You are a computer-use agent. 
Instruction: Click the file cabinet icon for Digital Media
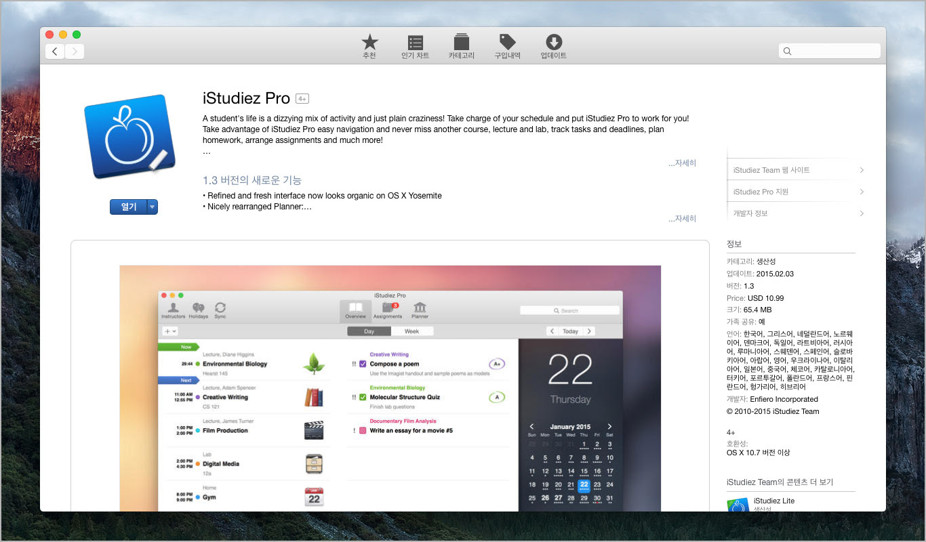313,463
